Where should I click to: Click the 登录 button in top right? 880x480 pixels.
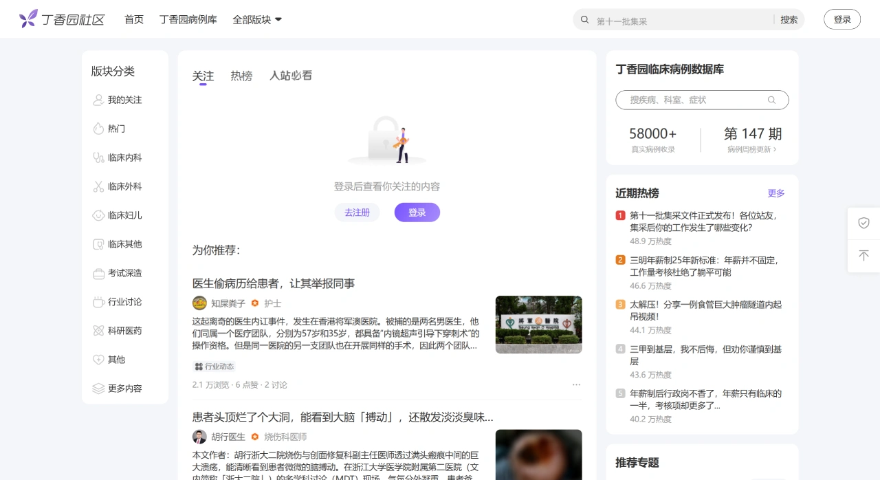point(842,19)
